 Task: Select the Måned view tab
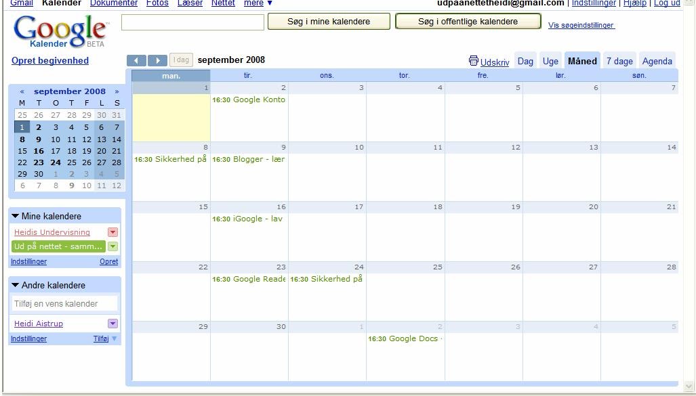(582, 61)
